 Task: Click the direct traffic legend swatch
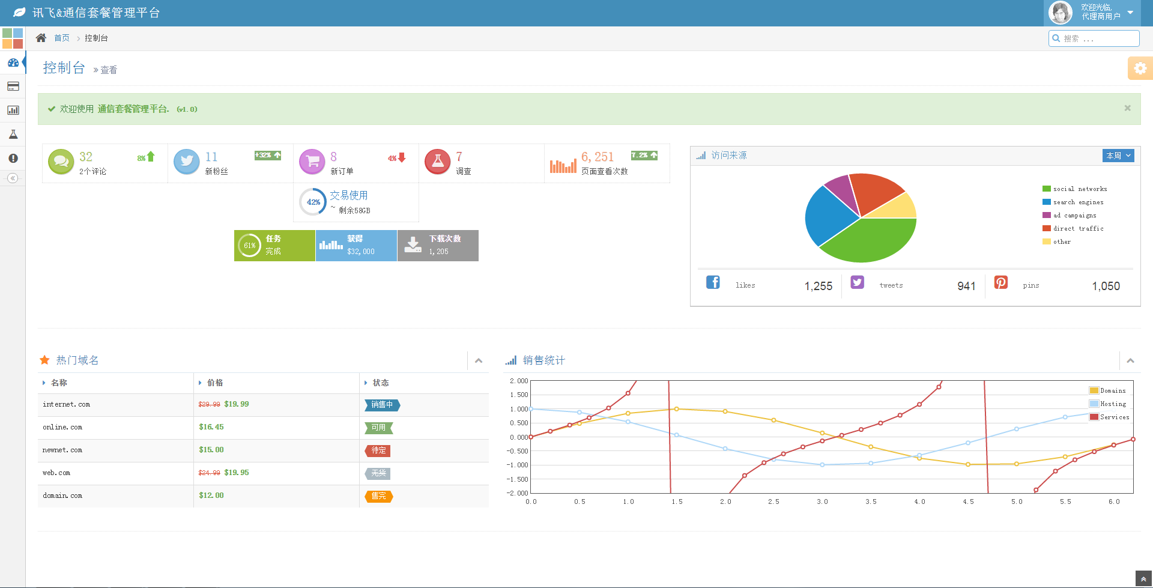tap(1047, 228)
